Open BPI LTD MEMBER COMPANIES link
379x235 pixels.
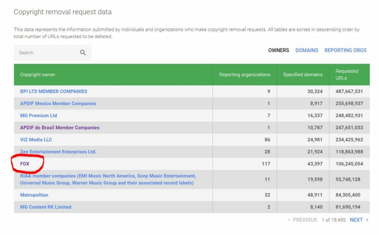(54, 91)
